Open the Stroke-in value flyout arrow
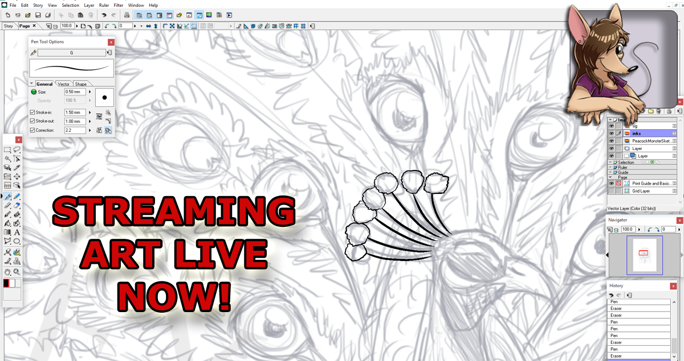The width and height of the screenshot is (684, 361). 89,113
